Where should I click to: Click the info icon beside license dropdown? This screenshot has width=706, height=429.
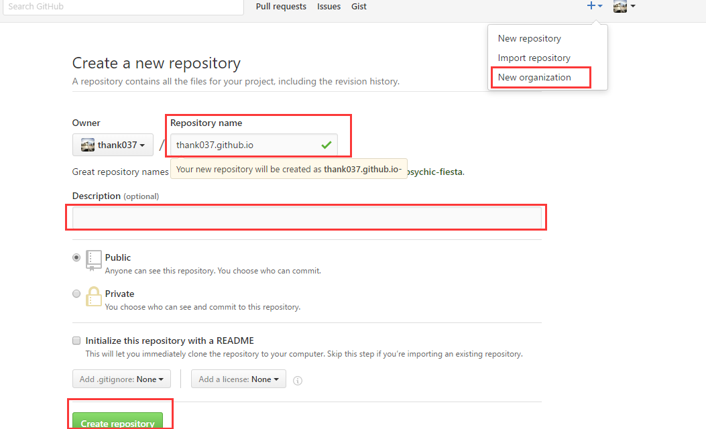point(298,380)
